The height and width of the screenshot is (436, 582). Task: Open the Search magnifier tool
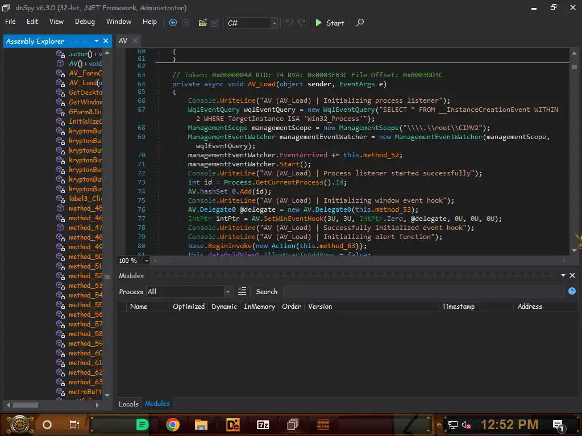coord(360,23)
